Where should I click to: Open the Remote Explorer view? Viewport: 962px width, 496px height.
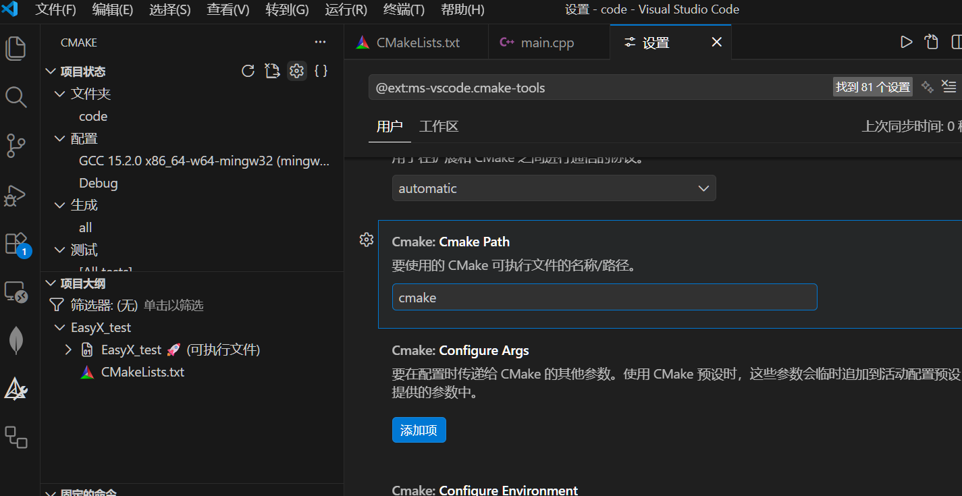[16, 292]
